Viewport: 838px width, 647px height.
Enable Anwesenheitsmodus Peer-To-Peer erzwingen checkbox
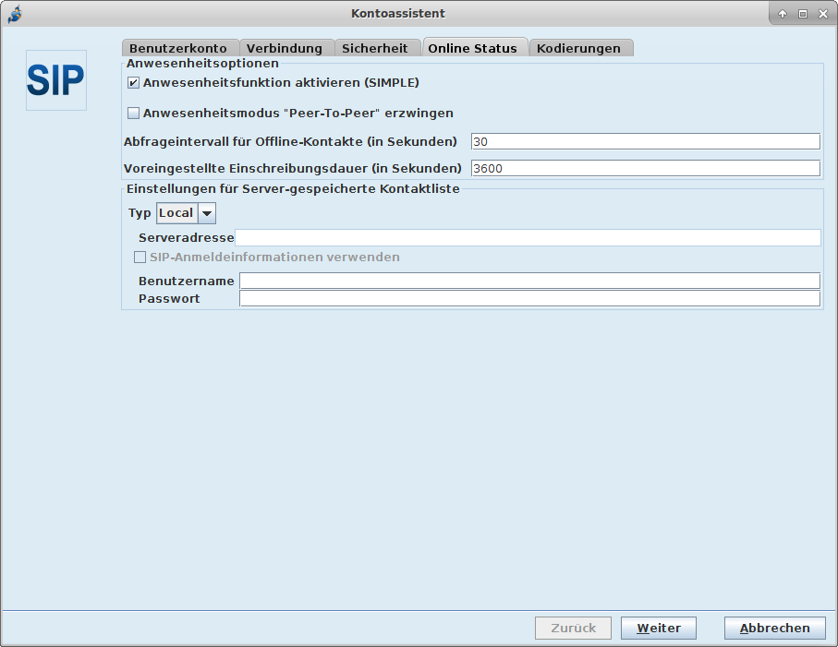[x=133, y=114]
